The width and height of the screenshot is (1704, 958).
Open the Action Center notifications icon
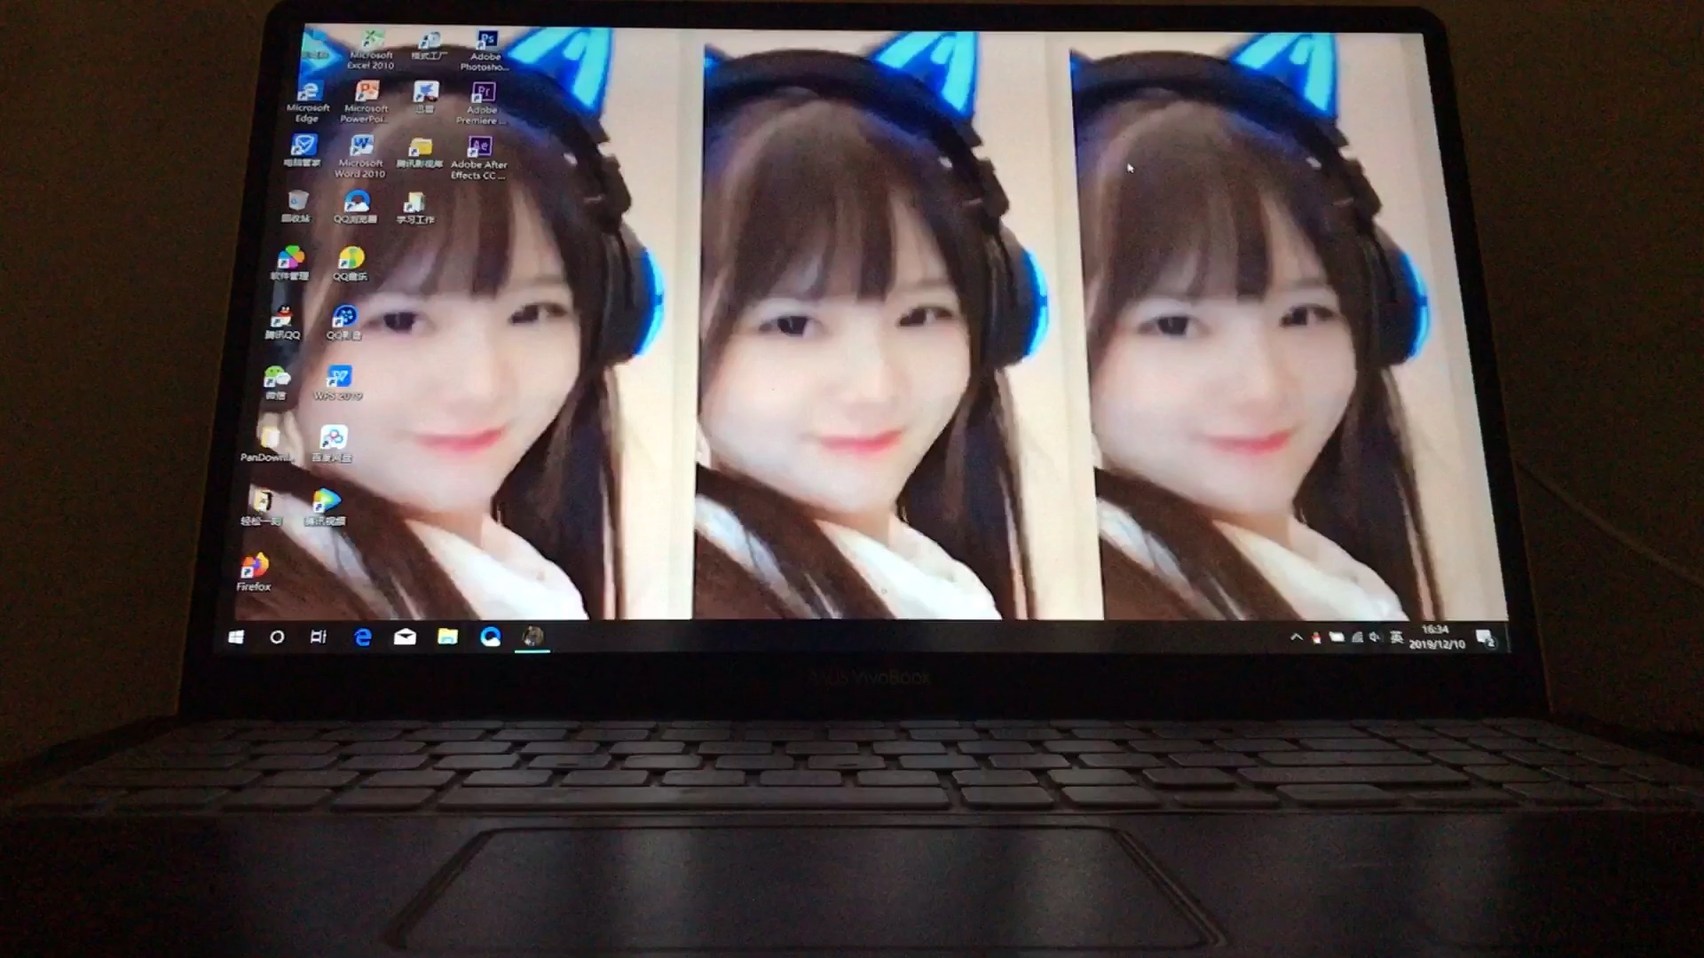(1485, 638)
